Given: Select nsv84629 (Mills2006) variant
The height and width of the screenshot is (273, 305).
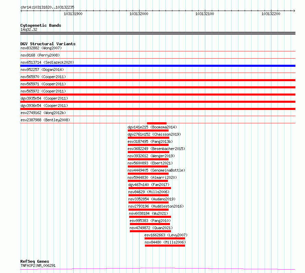Looking at the screenshot, I should (149, 192).
